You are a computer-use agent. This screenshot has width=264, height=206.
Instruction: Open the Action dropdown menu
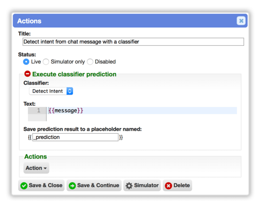[36, 168]
